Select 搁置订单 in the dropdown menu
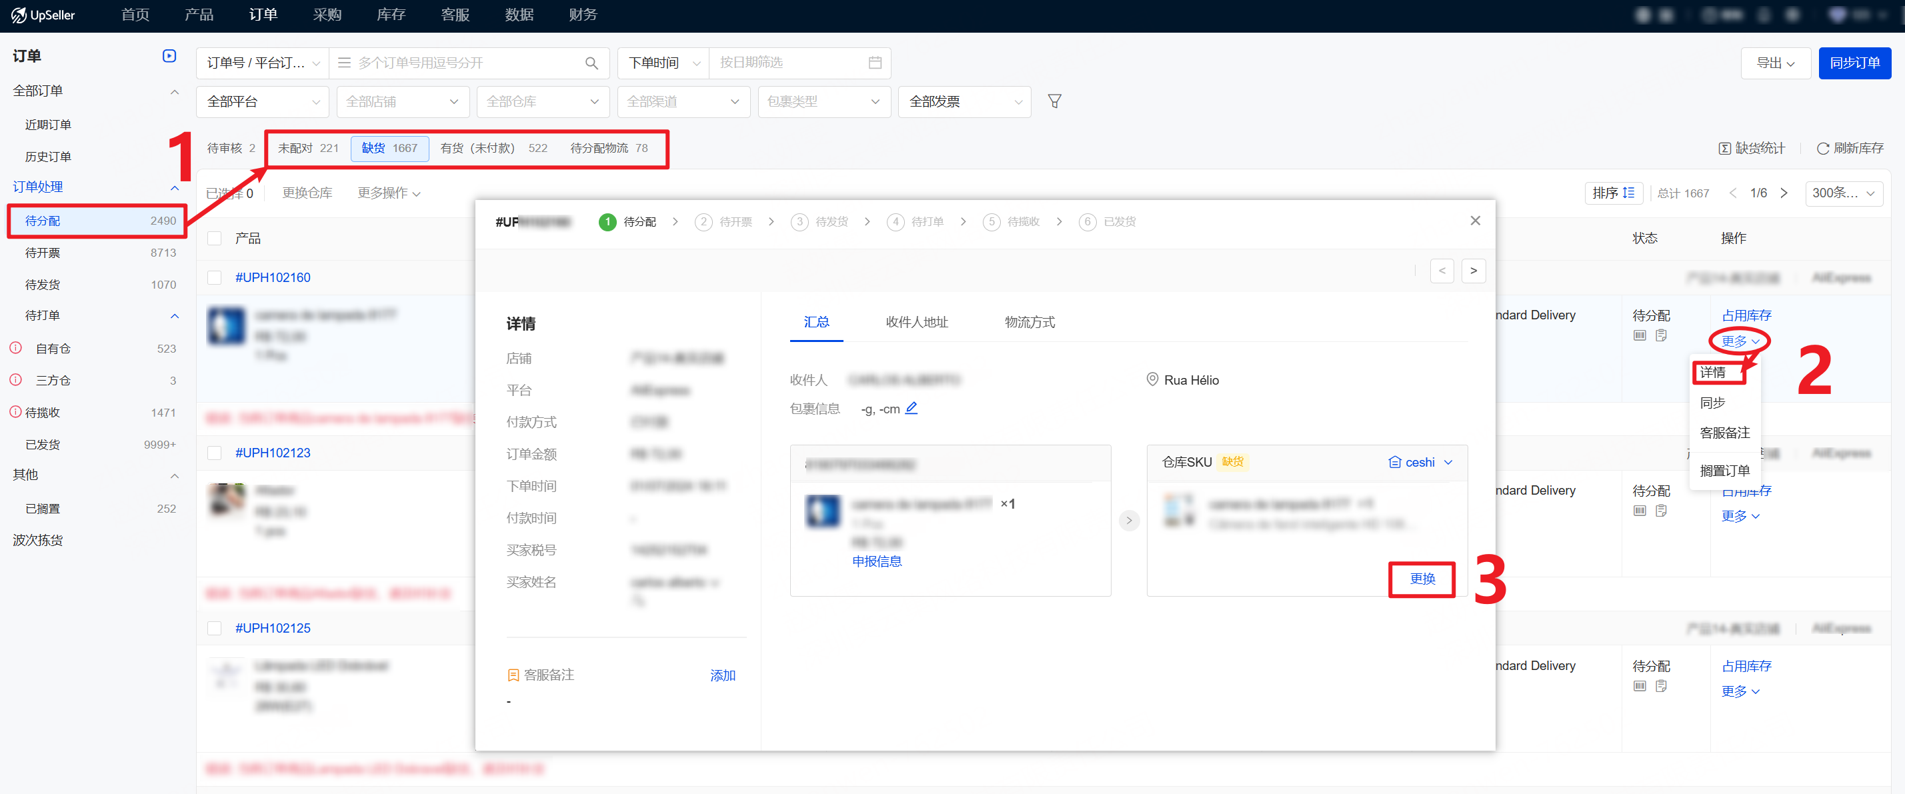The width and height of the screenshot is (1905, 794). [1724, 470]
